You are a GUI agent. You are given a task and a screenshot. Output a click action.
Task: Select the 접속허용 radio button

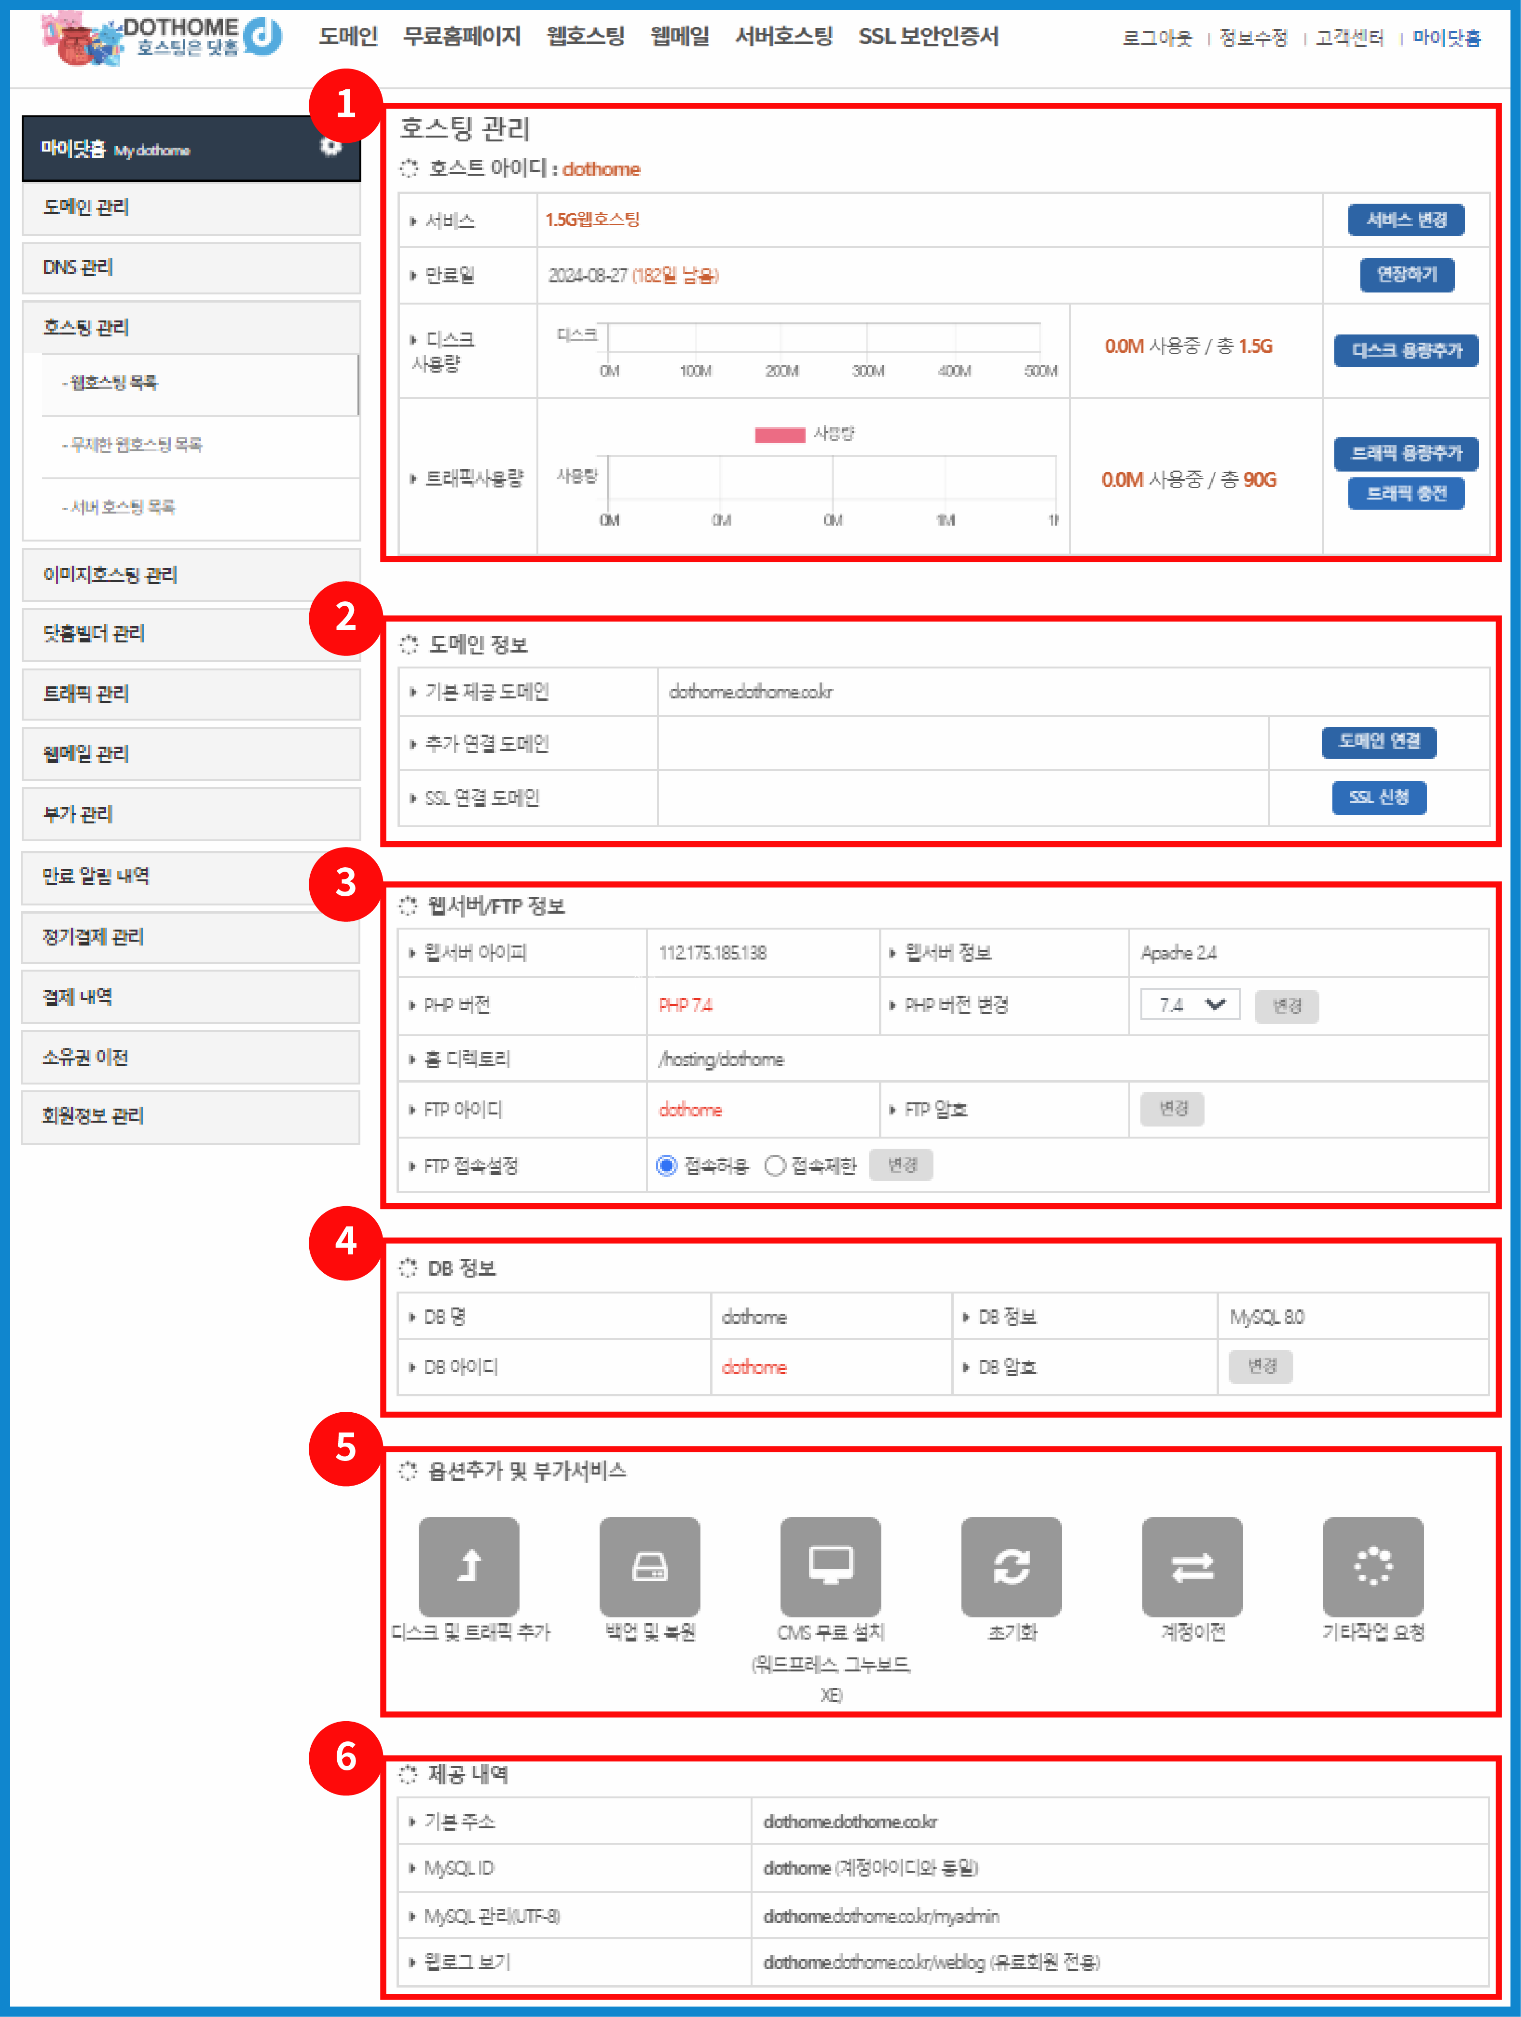tap(667, 1165)
